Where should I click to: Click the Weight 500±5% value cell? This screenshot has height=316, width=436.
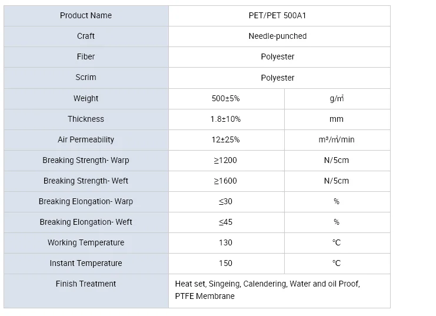[226, 98]
